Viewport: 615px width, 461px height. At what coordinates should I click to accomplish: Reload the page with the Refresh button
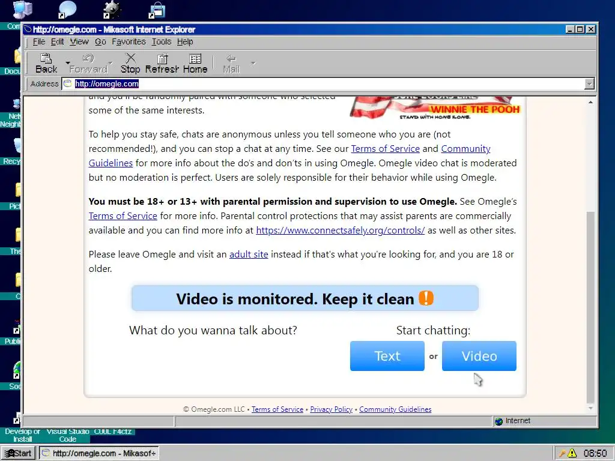click(162, 64)
